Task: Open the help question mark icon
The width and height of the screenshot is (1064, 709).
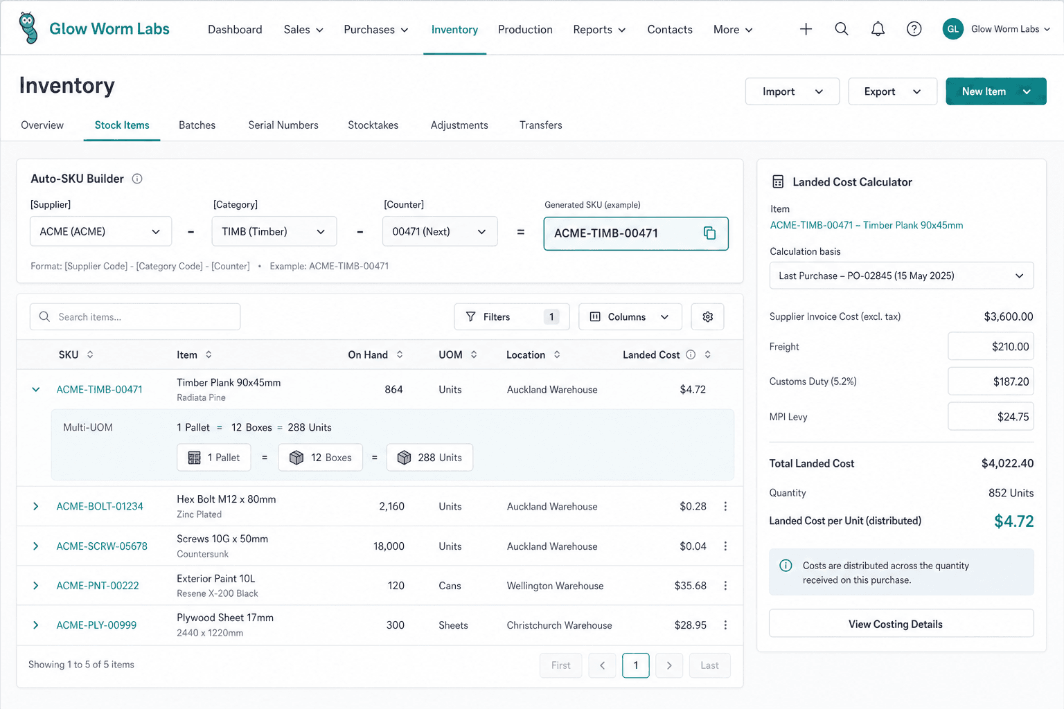Action: click(x=914, y=29)
